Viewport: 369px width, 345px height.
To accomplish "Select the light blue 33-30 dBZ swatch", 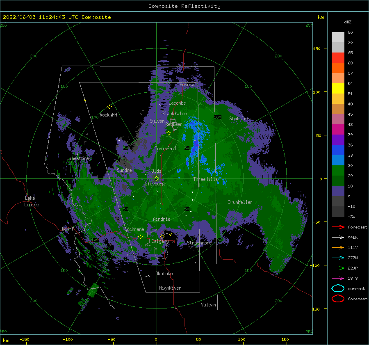I will pyautogui.click(x=338, y=160).
